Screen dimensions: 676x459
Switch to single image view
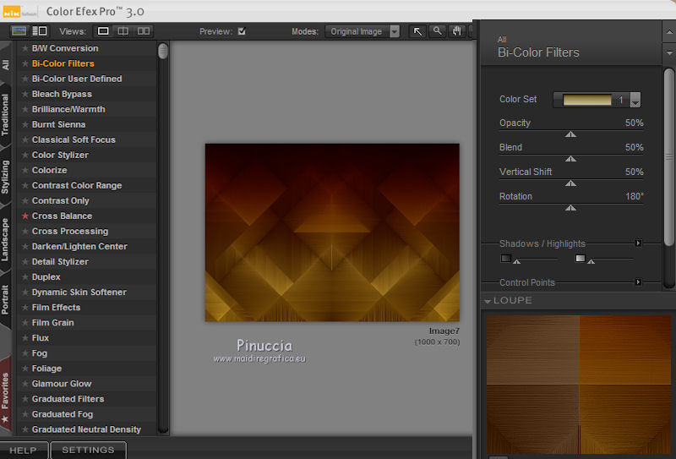pos(103,31)
